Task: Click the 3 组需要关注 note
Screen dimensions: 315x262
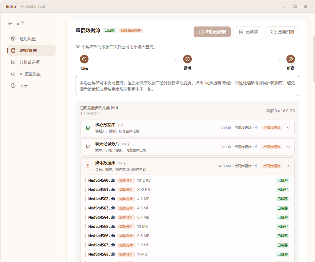Action: tap(90, 114)
